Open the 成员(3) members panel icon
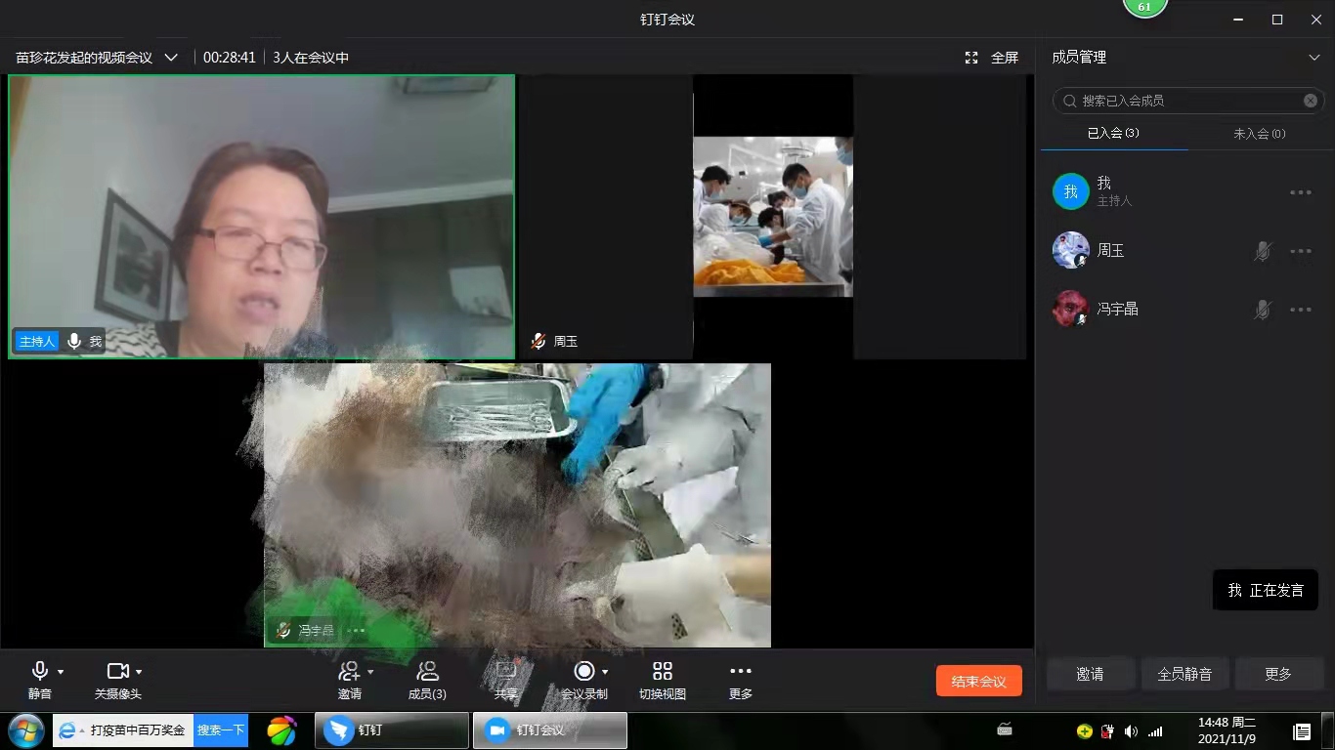 pos(427,672)
